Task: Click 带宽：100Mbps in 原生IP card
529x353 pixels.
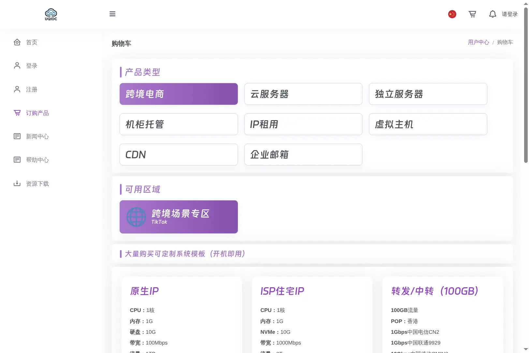Action: point(149,343)
